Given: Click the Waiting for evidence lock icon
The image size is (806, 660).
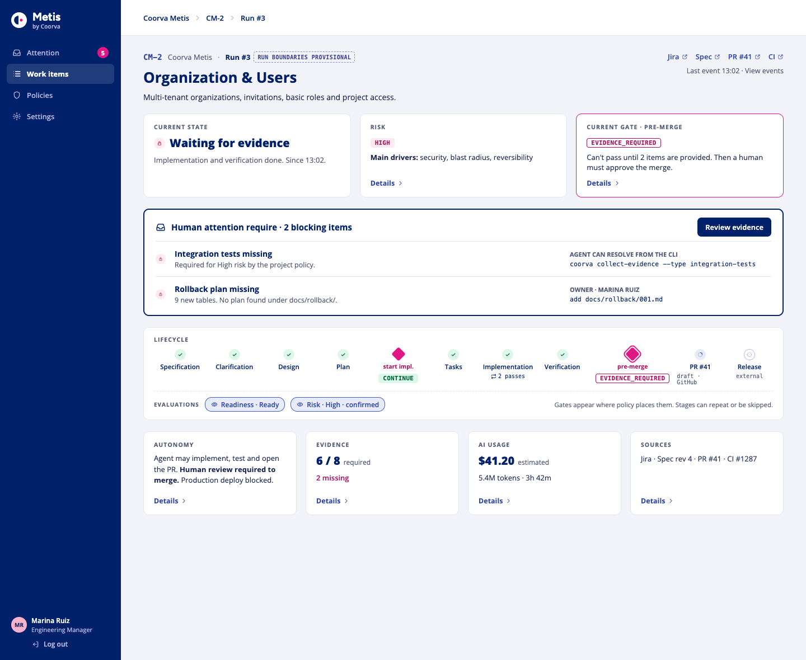Looking at the screenshot, I should tap(160, 143).
